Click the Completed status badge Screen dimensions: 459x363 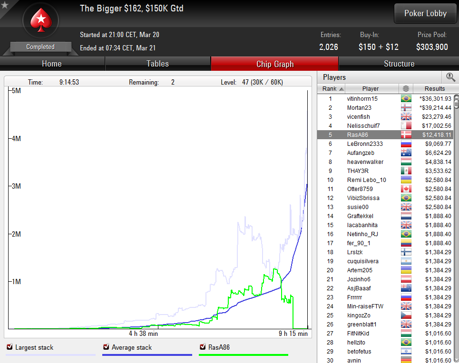(41, 47)
